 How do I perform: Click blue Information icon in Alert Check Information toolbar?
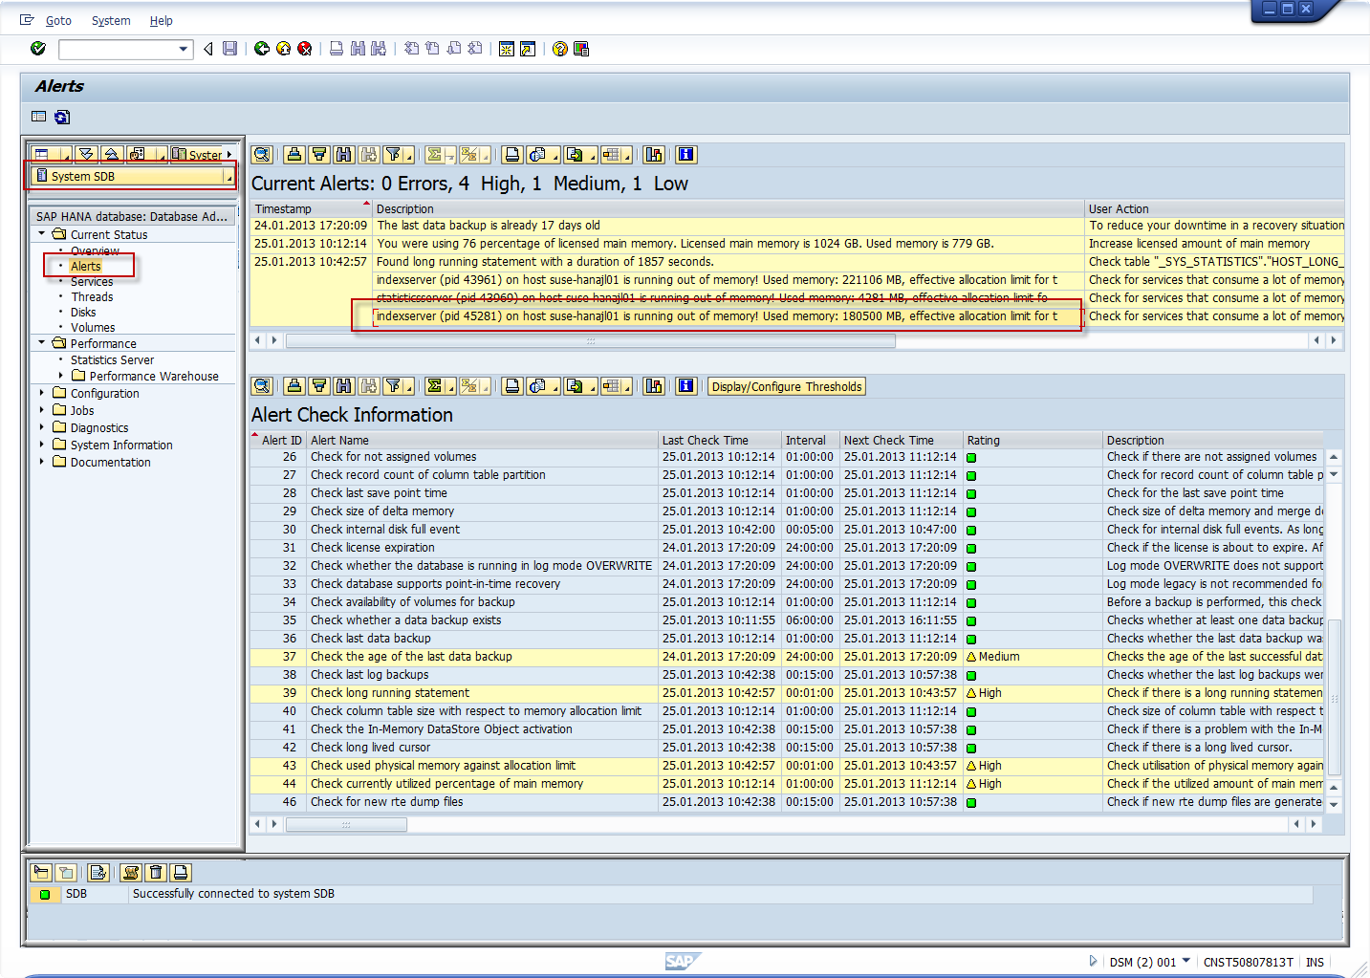click(685, 386)
